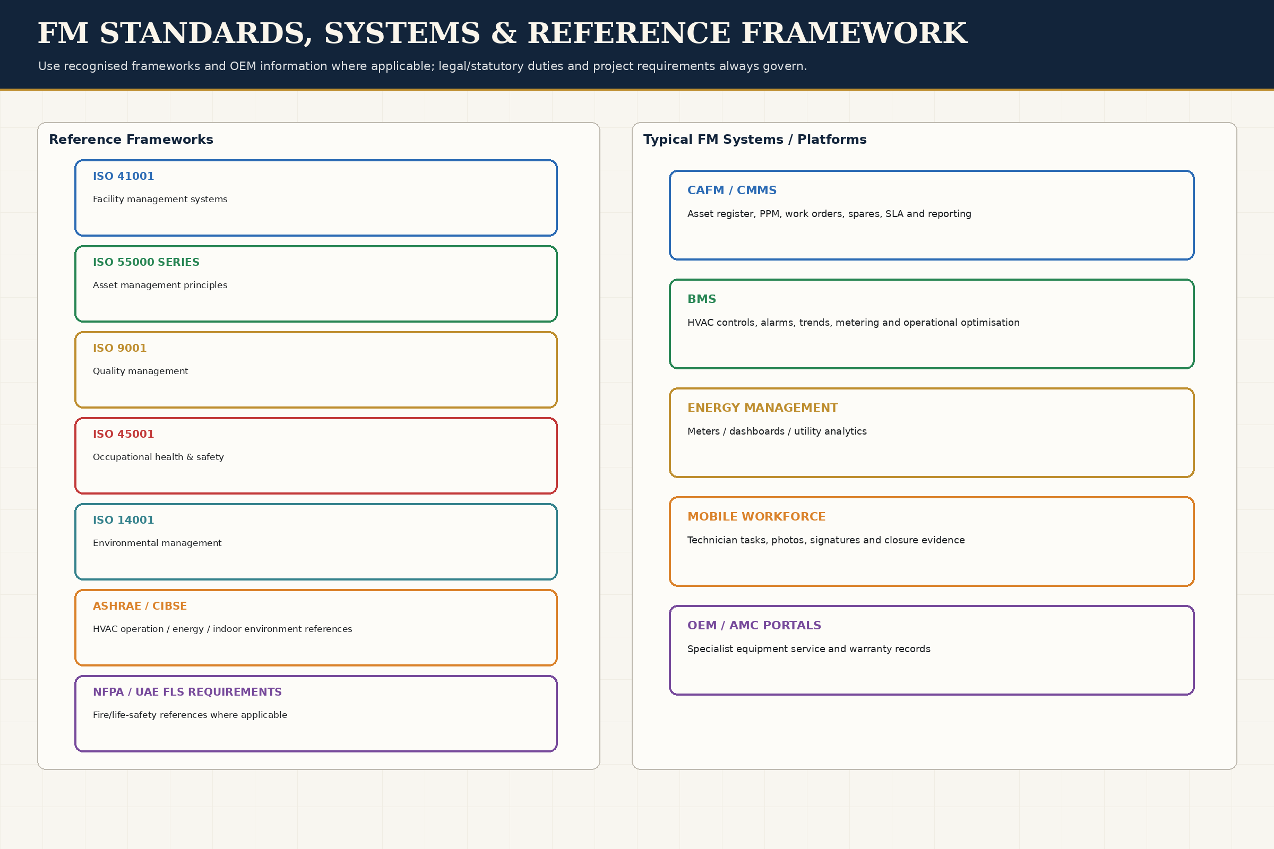
Task: Click 'Specialist equipment service and warranty records'
Action: [808, 648]
